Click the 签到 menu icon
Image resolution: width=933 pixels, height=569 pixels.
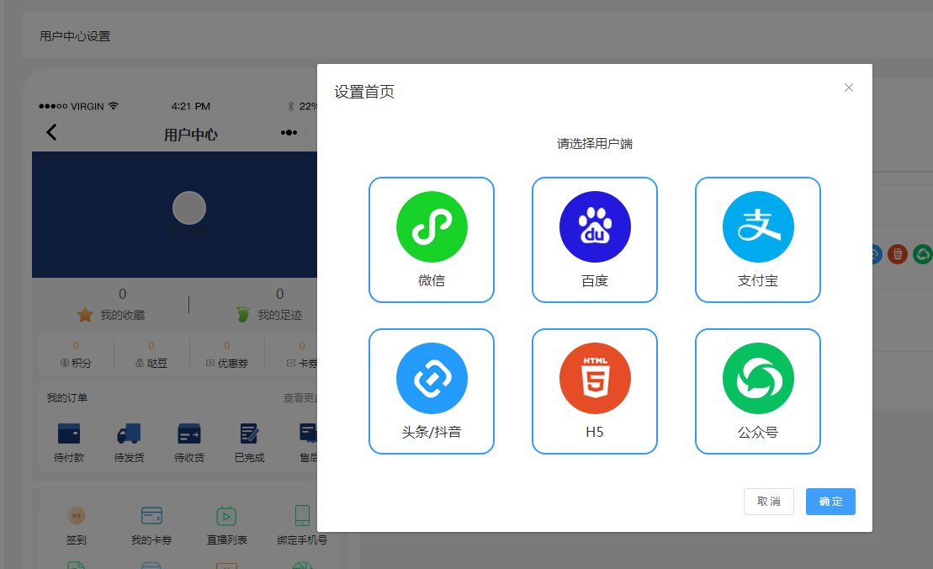77,515
